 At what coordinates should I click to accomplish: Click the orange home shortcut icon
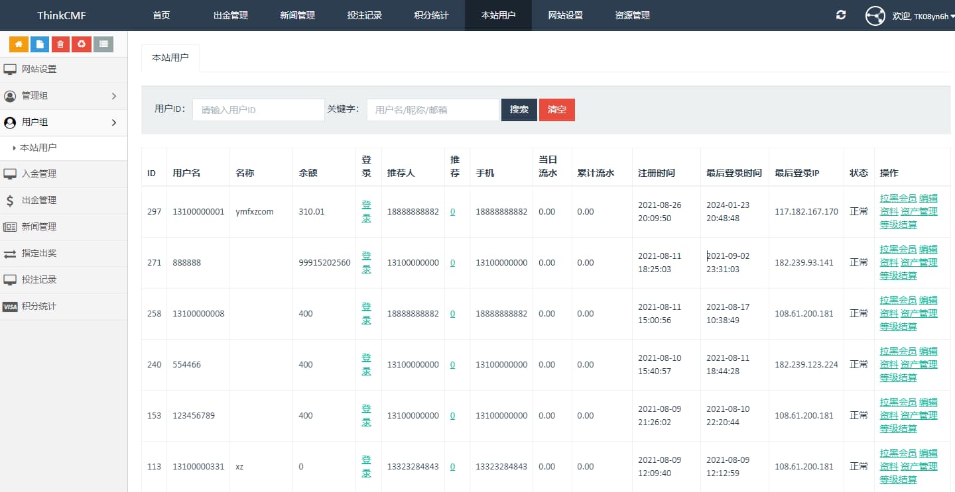[19, 44]
